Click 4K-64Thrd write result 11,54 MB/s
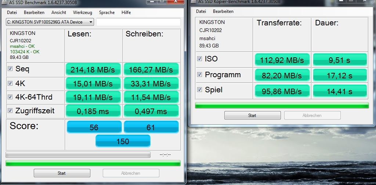376x185 pixels. coord(151,97)
